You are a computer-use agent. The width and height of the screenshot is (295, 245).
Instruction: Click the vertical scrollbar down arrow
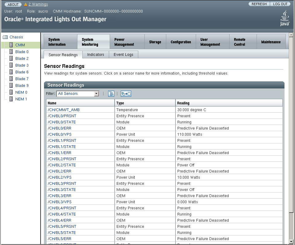[x=291, y=242]
